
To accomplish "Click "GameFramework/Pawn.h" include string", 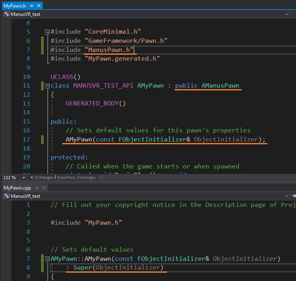I will pos(126,40).
